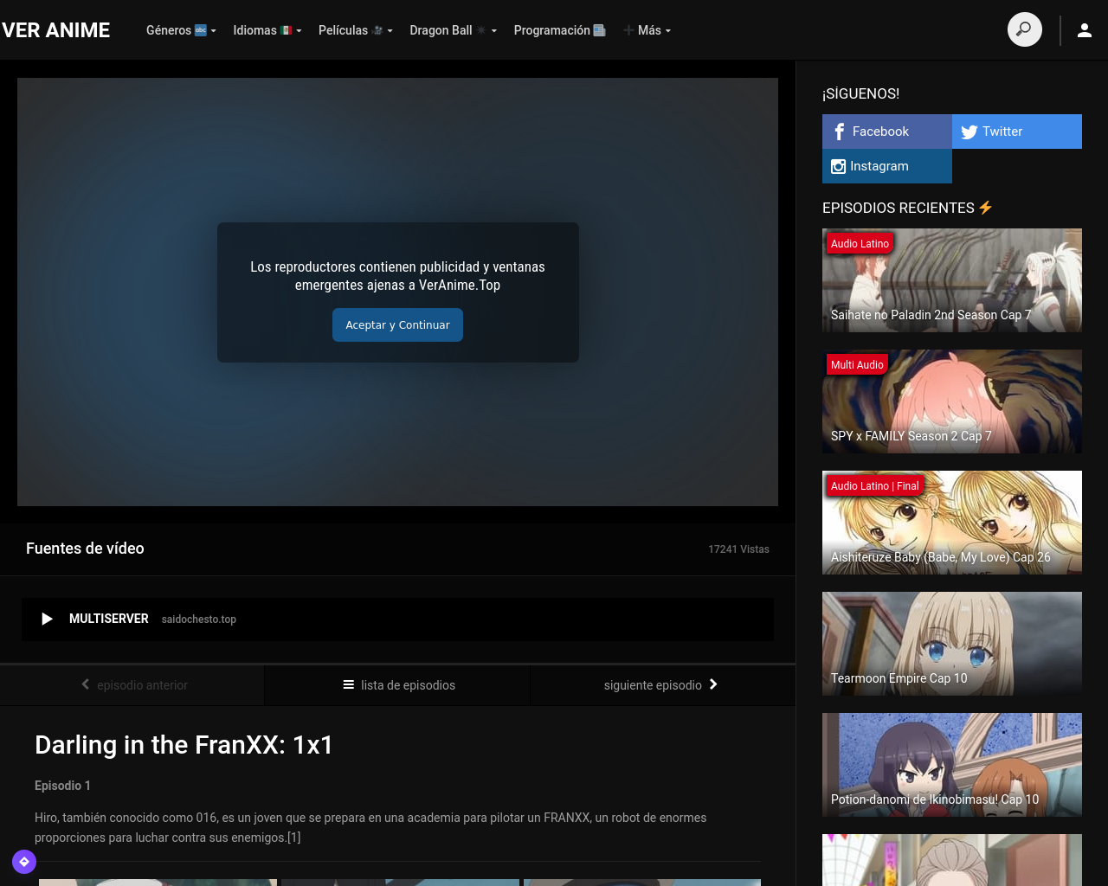The height and width of the screenshot is (886, 1108).
Task: Click the Hiro episode synopsis paragraph
Action: [x=370, y=827]
